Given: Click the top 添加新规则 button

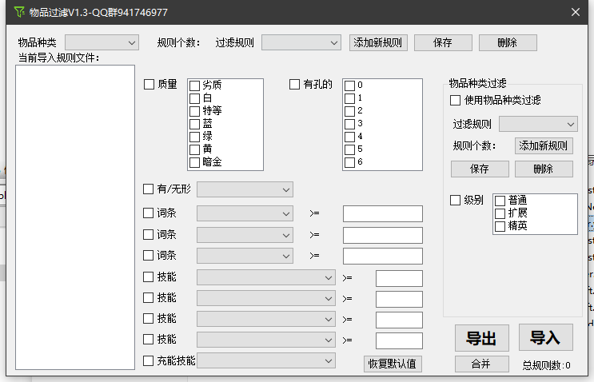Looking at the screenshot, I should coord(378,42).
